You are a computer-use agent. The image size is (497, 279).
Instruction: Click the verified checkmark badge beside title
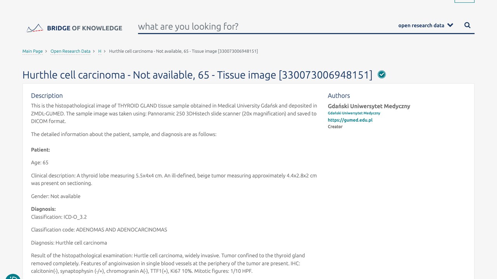(382, 74)
